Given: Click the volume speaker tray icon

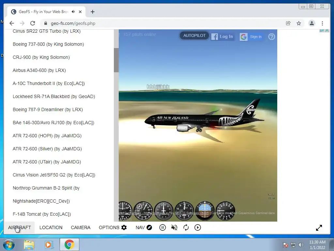Looking at the screenshot, I should [301, 245].
